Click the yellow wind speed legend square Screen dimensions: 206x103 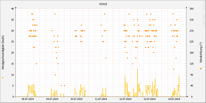coord(3,78)
